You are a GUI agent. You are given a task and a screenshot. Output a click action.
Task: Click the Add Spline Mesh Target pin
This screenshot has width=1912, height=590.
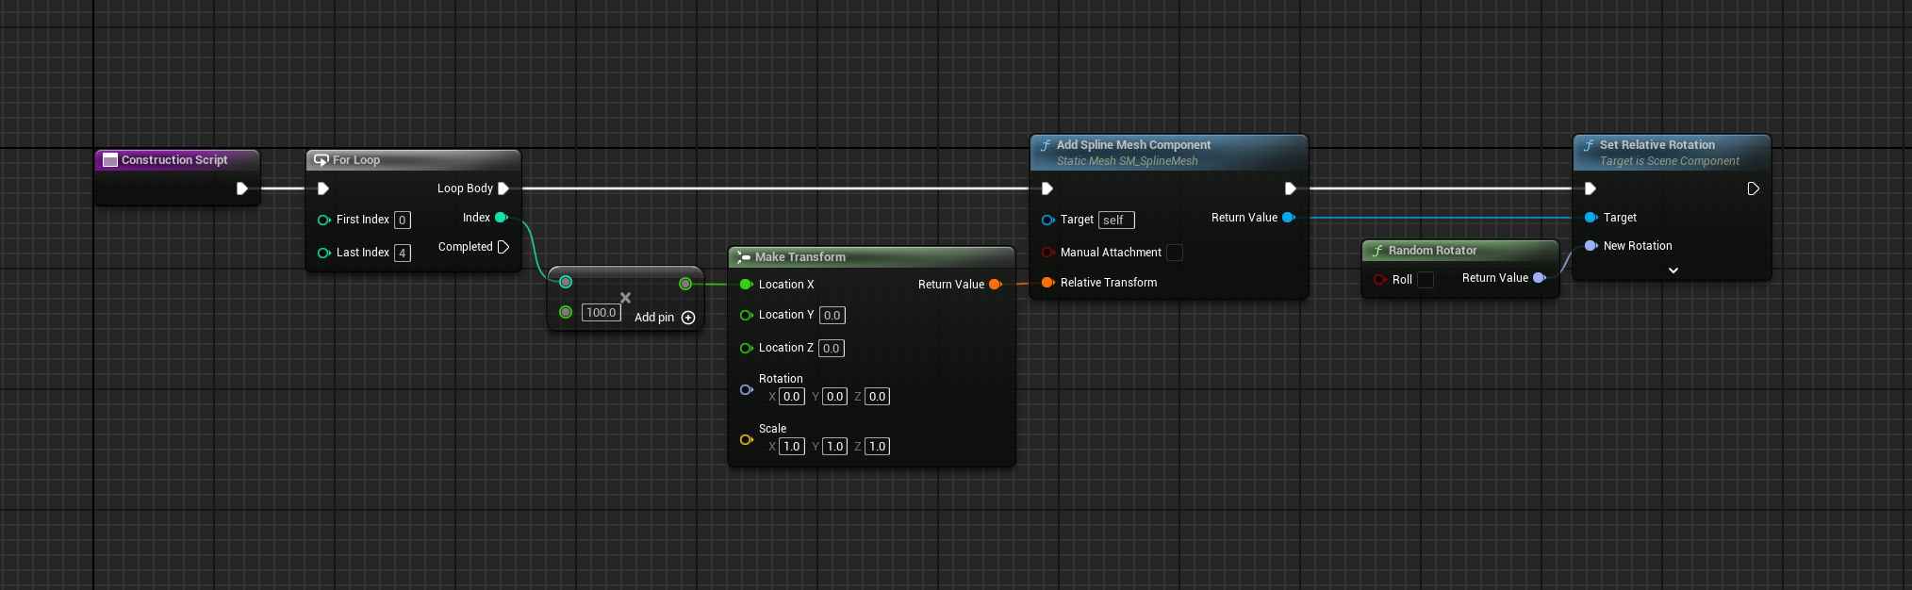point(1047,220)
